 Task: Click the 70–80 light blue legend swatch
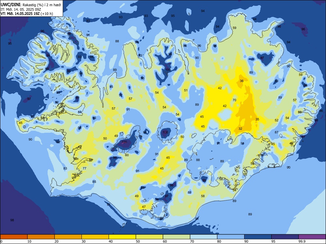203,237
